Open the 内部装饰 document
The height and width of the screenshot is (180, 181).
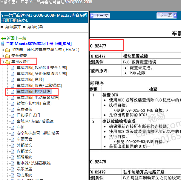coord(24,151)
